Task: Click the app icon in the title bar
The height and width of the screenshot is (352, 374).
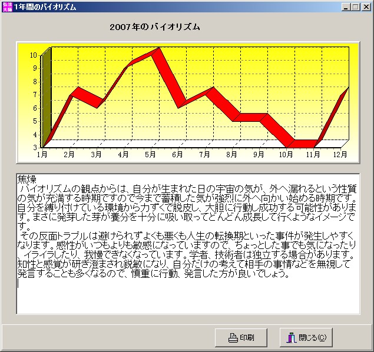Action: click(x=7, y=6)
